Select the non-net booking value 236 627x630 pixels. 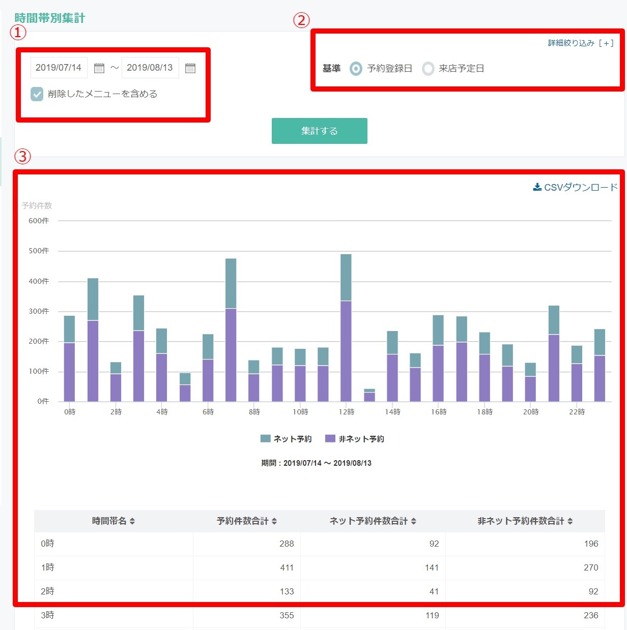point(591,615)
